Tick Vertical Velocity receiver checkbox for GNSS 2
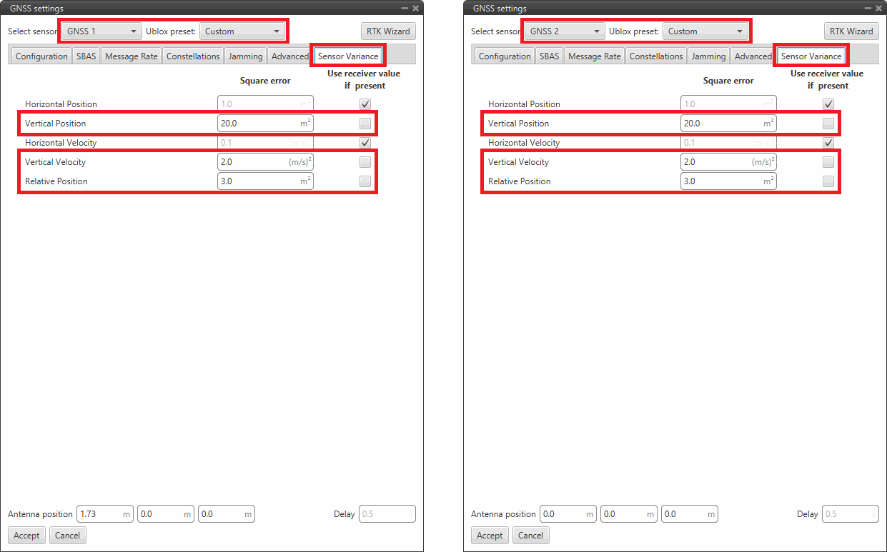Viewport: 887px width, 552px height. point(828,162)
